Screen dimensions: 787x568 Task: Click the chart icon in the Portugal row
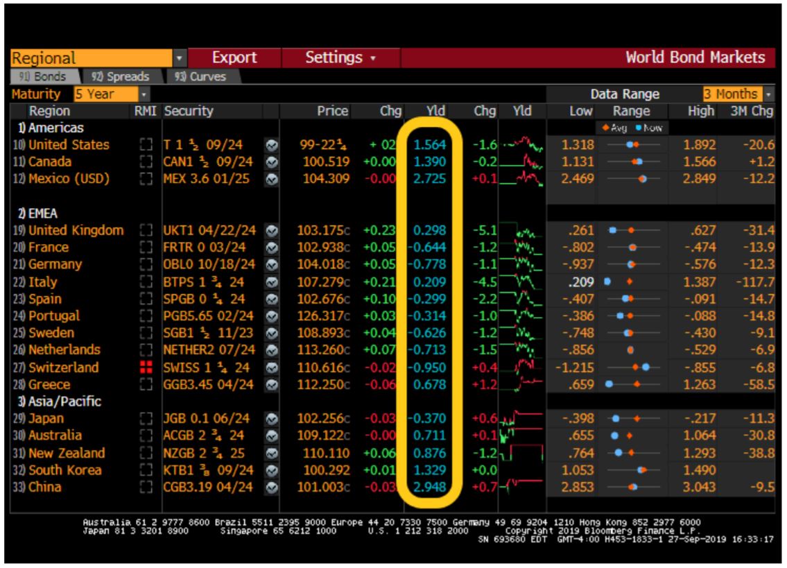point(272,316)
